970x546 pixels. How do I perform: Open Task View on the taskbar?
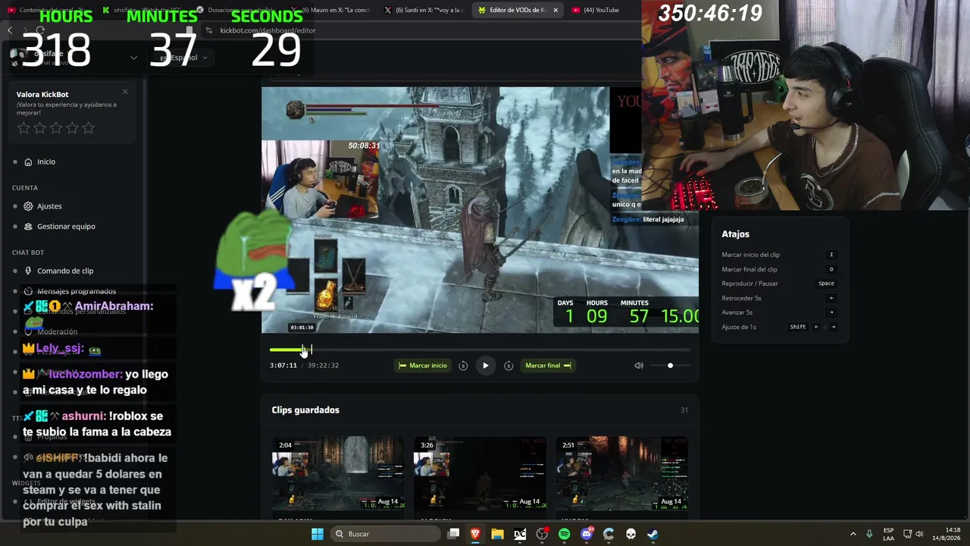click(x=453, y=534)
